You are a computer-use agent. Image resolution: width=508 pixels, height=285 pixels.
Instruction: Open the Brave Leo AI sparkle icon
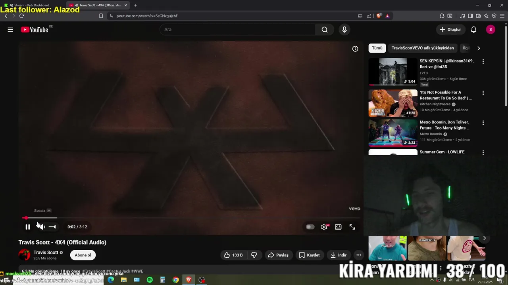pos(486,16)
